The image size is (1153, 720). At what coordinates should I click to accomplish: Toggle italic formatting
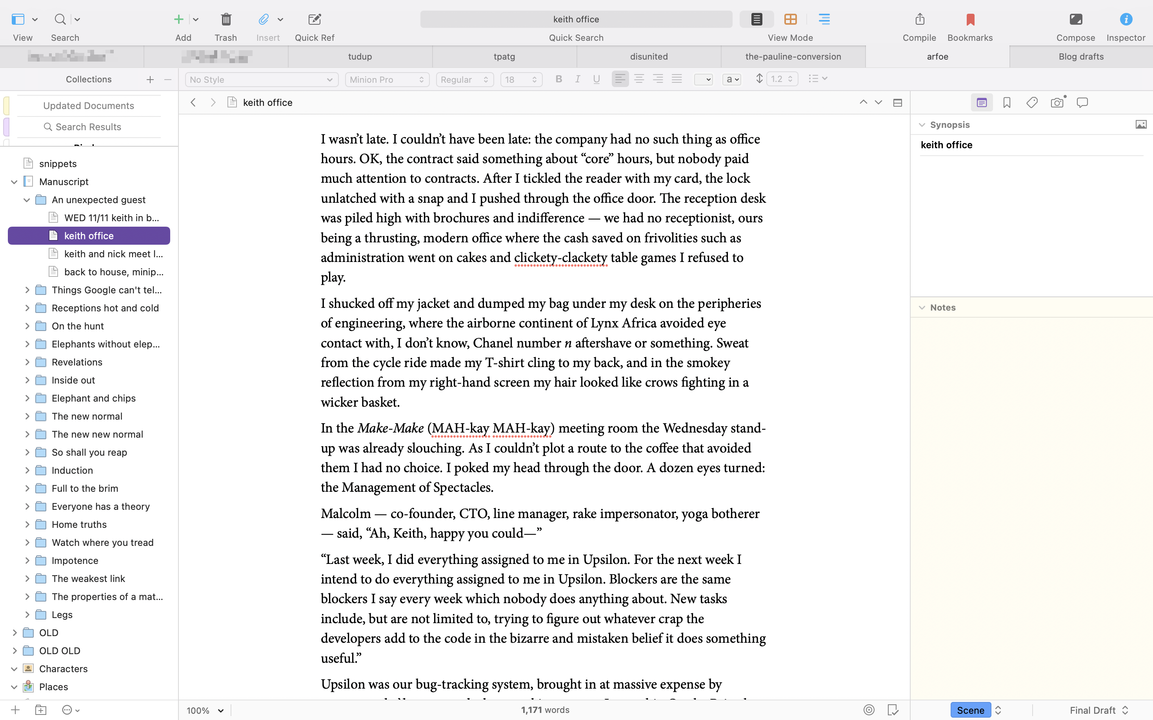577,80
